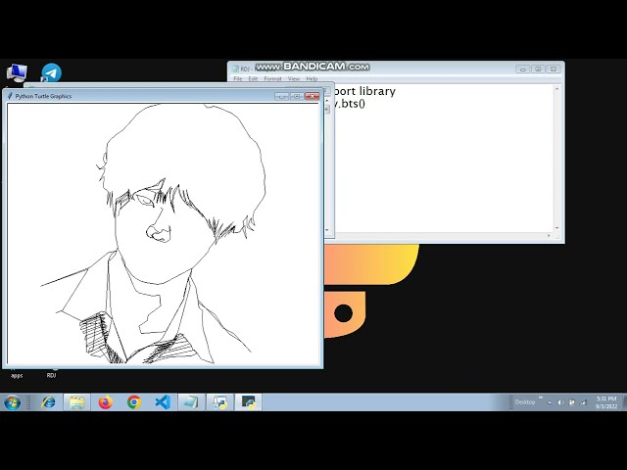This screenshot has width=627, height=470.
Task: Click Notepad vertical scrollbar down arrow
Action: coord(557,228)
